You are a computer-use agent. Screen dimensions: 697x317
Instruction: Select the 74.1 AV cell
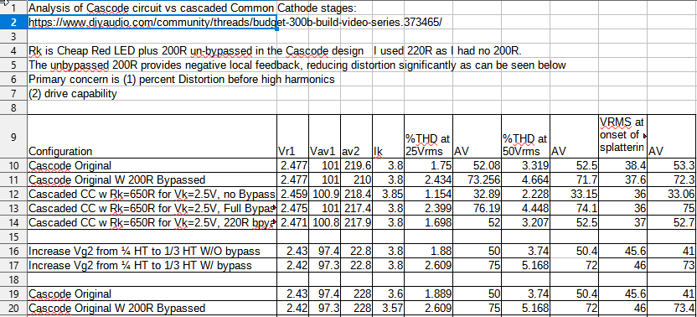(x=574, y=208)
